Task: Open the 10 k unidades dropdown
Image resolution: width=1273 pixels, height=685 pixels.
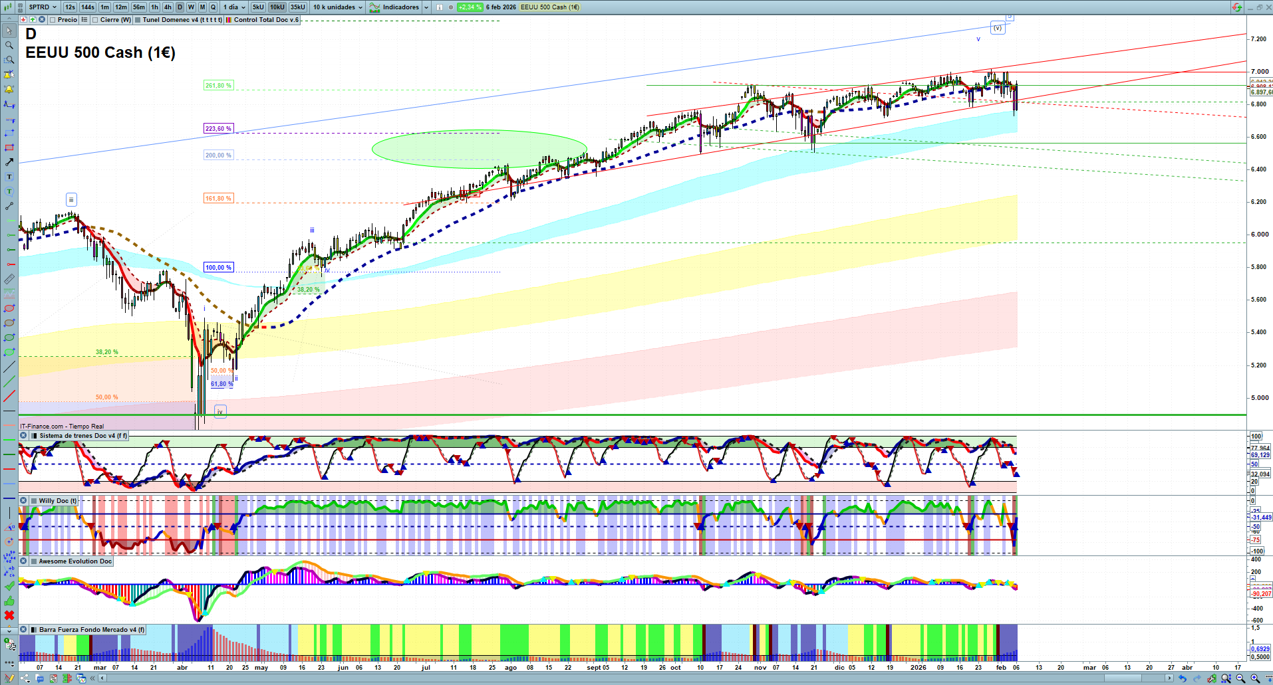Action: click(338, 7)
